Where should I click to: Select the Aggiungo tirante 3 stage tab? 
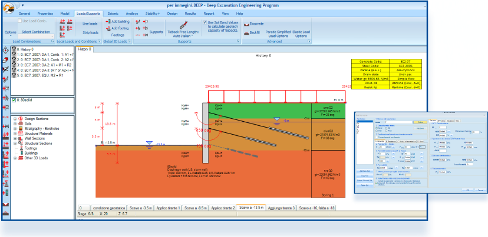281,208
